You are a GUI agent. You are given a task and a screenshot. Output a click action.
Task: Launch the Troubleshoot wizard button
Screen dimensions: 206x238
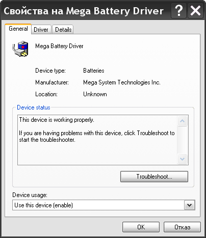click(154, 177)
